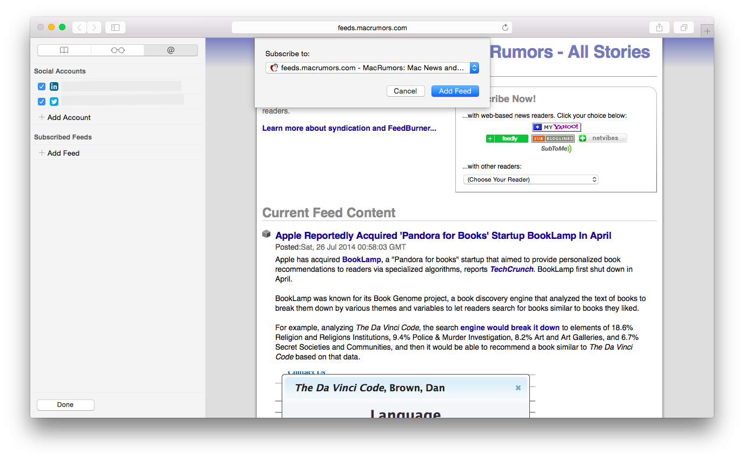Open the BookLamp link in article
744x461 pixels.
click(361, 259)
